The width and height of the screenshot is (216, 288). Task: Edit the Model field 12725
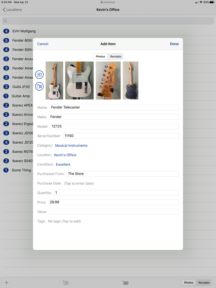(x=114, y=126)
